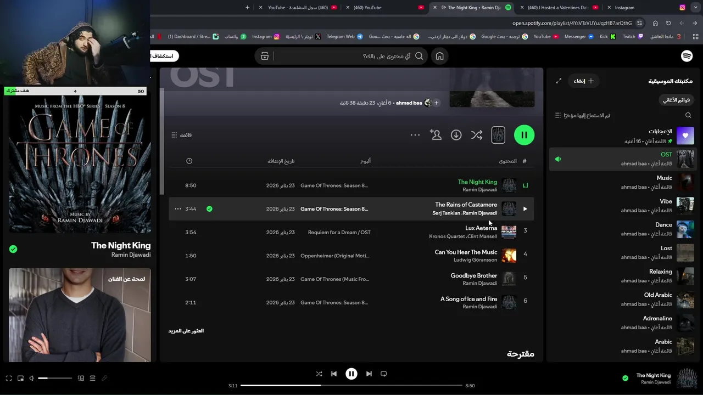The image size is (703, 395).
Task: Open Requiem for a Dream / OST album
Action: click(339, 232)
